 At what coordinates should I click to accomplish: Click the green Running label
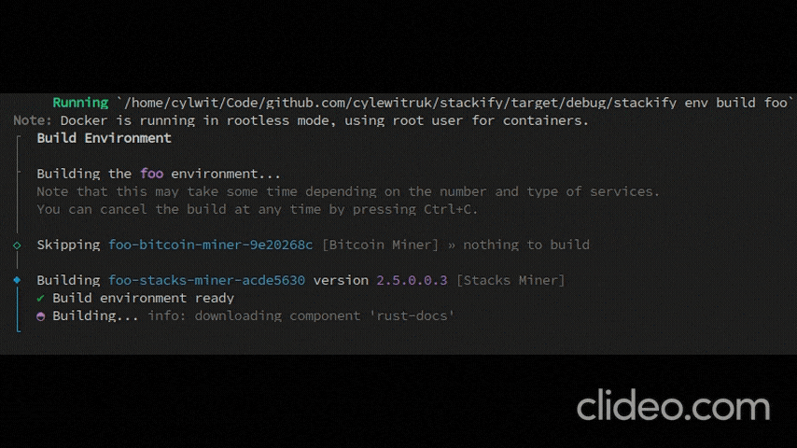80,103
